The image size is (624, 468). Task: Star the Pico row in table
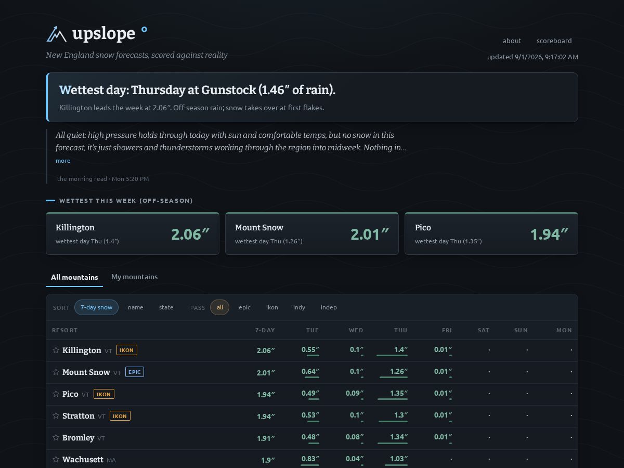pos(56,394)
